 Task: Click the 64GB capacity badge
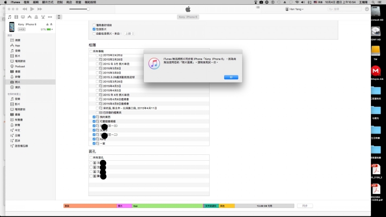click(21, 29)
